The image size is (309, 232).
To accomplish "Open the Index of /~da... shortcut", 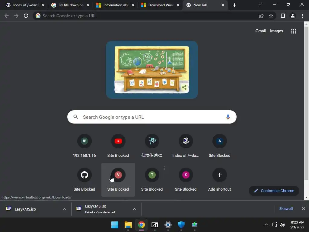I will pos(186,146).
